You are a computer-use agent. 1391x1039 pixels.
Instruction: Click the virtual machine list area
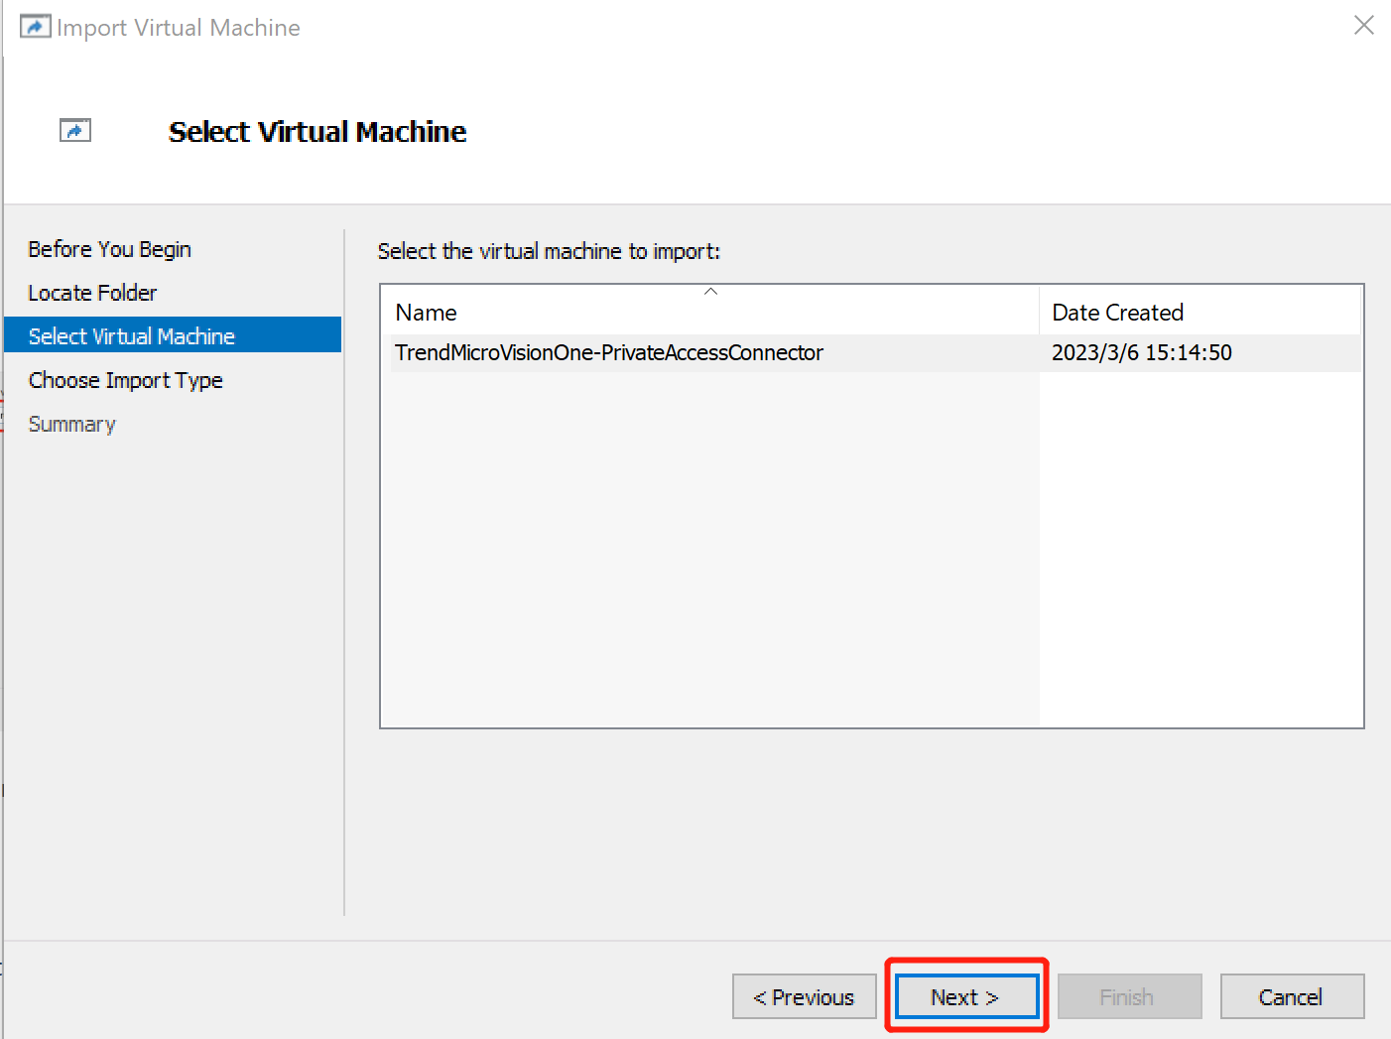871,546
